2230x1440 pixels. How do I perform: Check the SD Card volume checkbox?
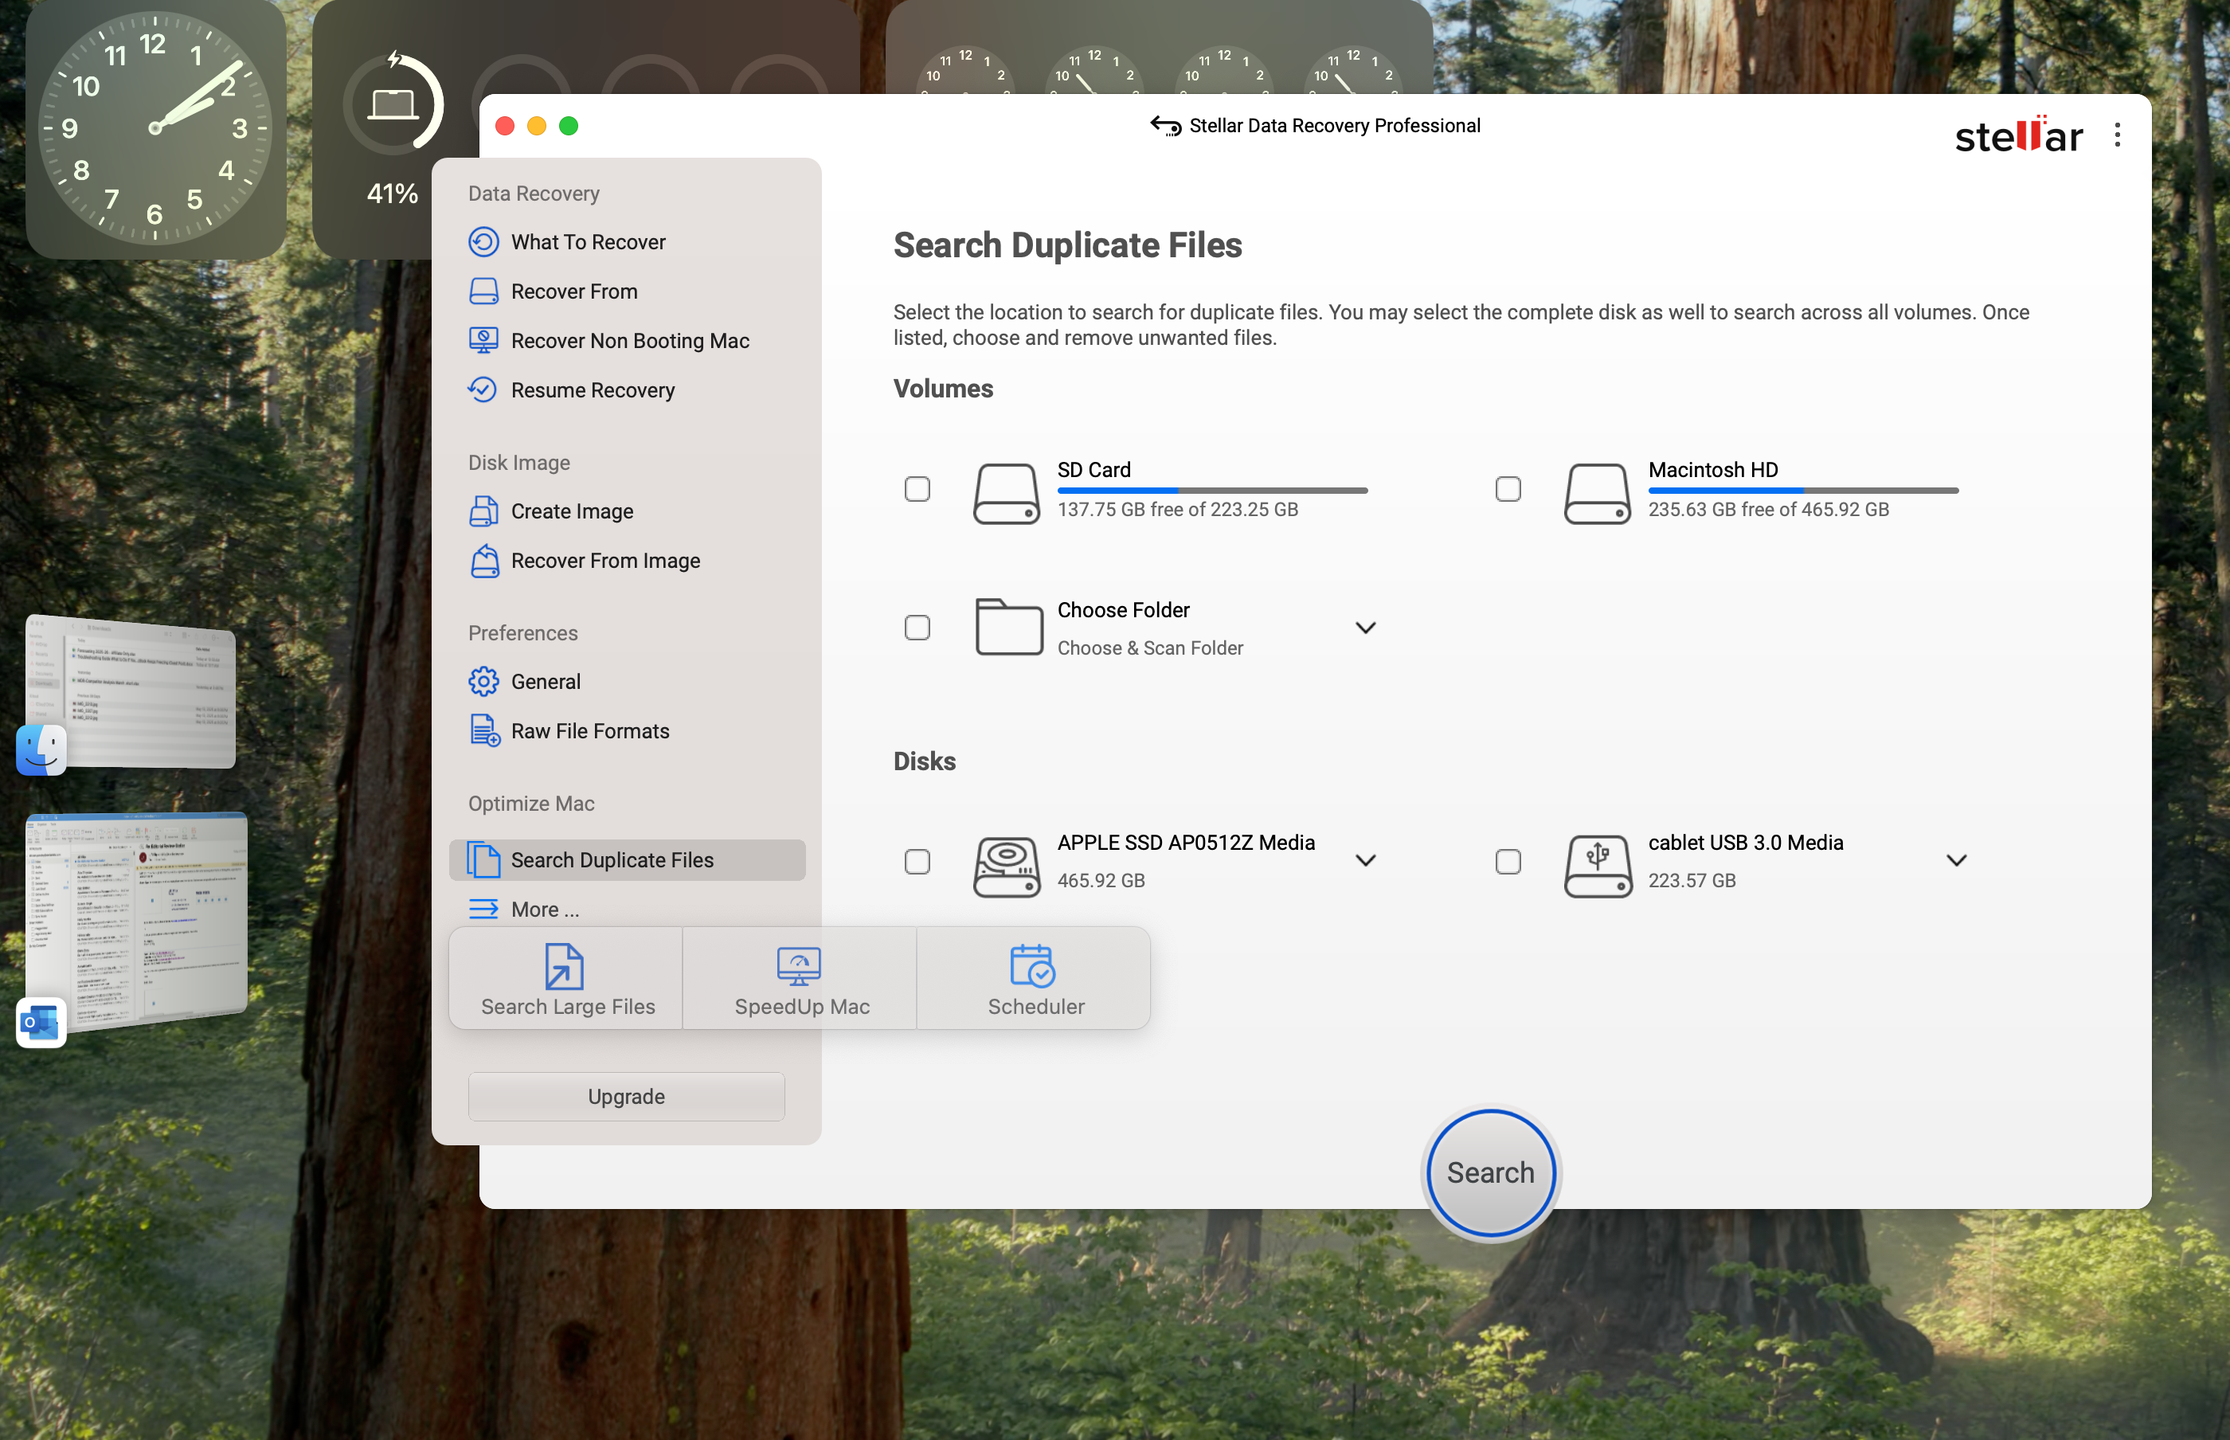click(x=917, y=489)
